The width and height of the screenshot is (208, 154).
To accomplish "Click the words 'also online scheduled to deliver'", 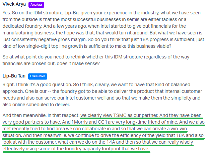I will pyautogui.click(x=36, y=105).
